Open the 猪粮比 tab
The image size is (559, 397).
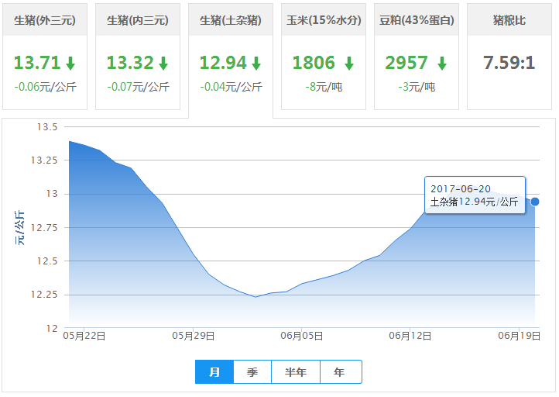click(509, 20)
